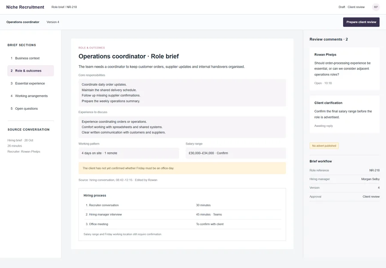Select Role & outcomes section

[x=30, y=71]
